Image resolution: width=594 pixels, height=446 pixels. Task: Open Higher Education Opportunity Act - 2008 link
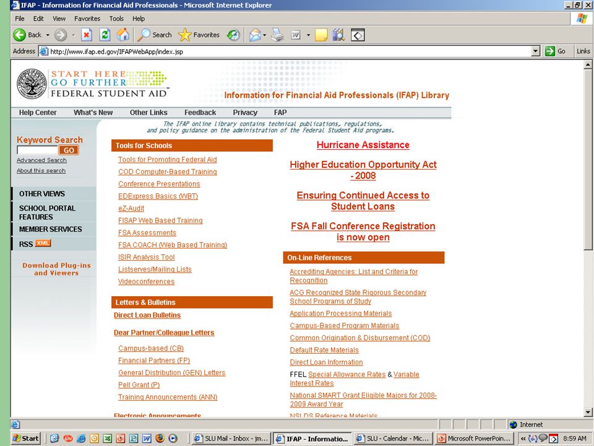tap(363, 170)
